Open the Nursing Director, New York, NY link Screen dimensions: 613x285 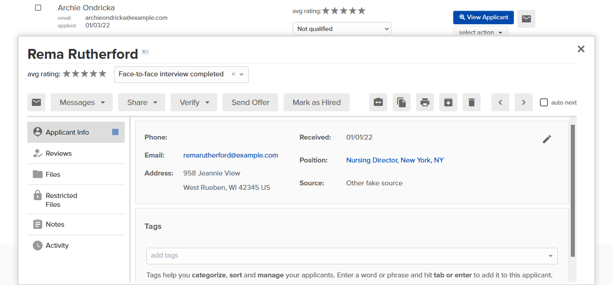(395, 160)
